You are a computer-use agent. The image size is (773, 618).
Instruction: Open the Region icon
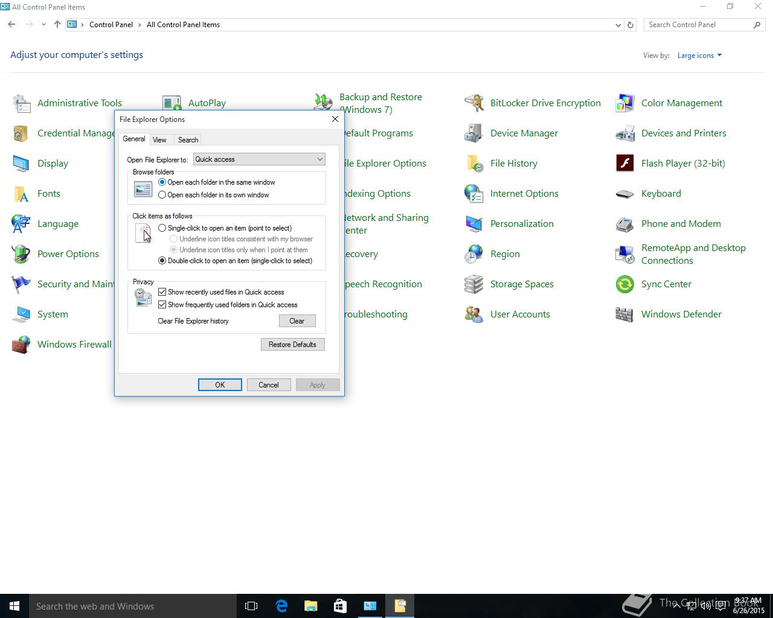(x=474, y=254)
